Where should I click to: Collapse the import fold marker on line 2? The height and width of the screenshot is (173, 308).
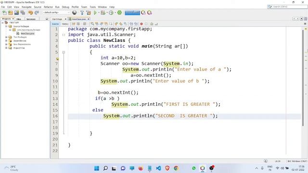[x=64, y=35]
